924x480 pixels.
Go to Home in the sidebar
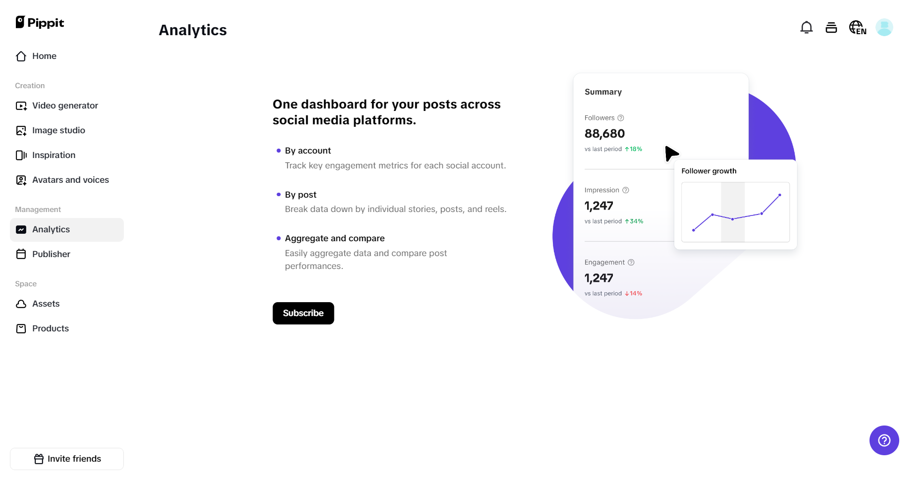pos(44,56)
